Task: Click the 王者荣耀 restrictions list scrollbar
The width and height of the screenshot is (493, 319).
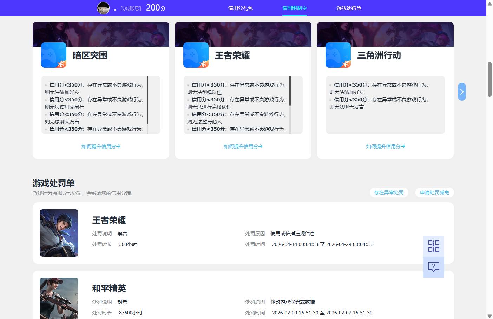Action: [x=290, y=90]
